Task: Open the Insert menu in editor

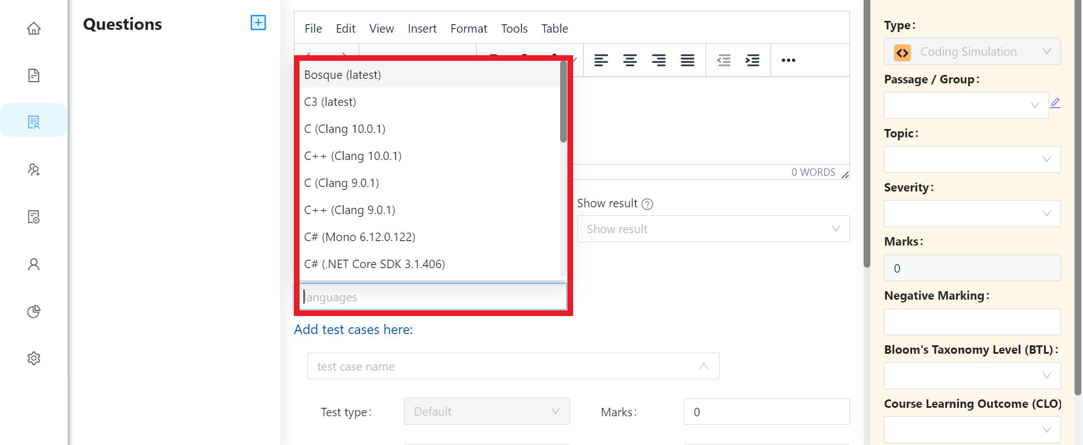Action: (x=422, y=29)
